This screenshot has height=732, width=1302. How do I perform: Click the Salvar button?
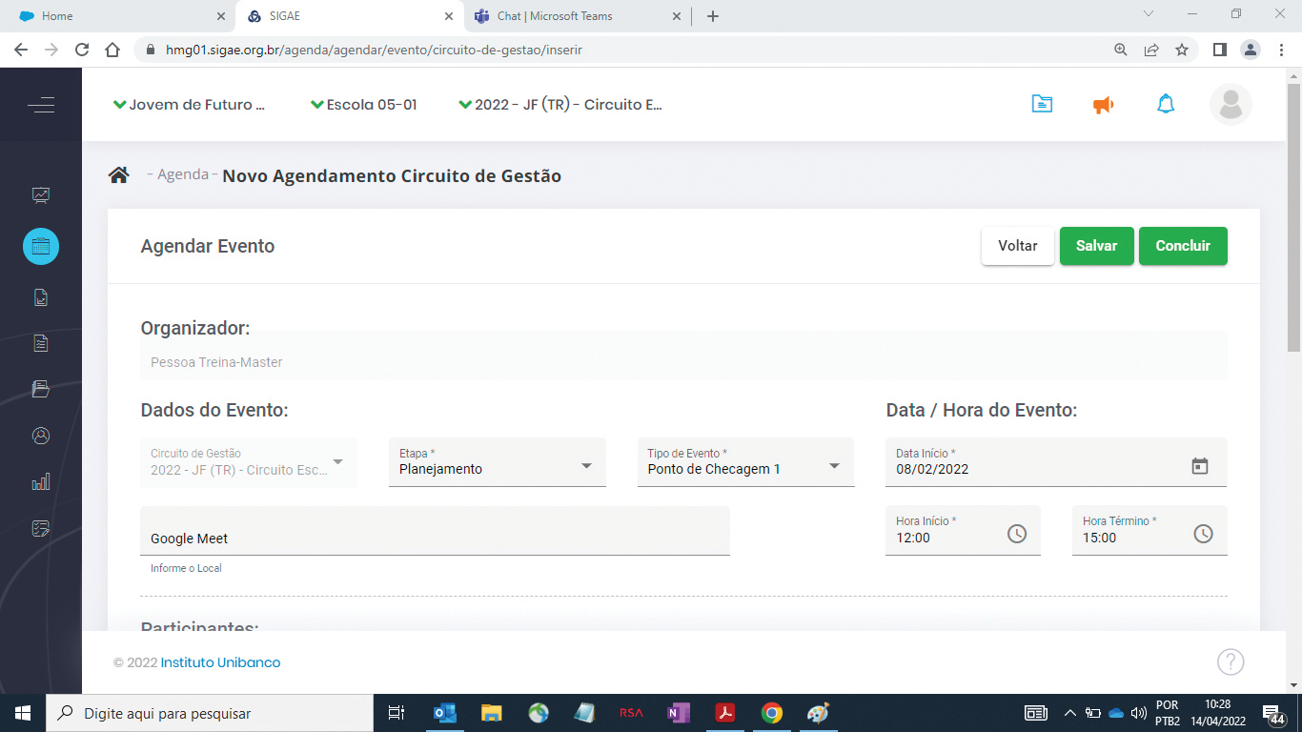point(1097,246)
